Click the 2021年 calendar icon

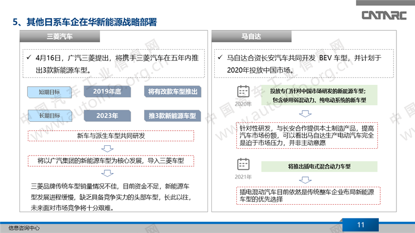click(243, 164)
